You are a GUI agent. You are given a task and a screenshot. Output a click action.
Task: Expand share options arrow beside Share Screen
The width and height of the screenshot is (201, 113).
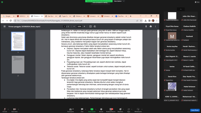(x=96, y=109)
